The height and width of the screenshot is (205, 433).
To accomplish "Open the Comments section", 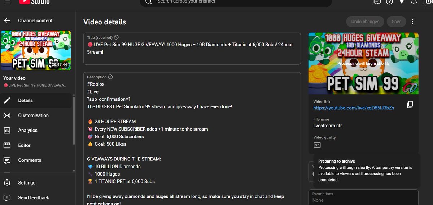I will coord(36,160).
